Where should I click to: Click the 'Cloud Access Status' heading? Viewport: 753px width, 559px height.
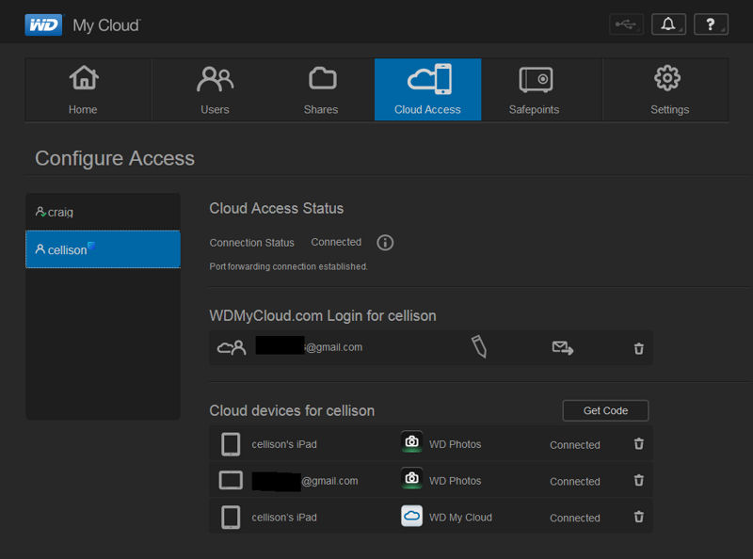[276, 208]
